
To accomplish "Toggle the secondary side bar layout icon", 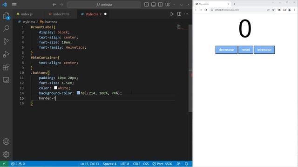I will (160, 5).
